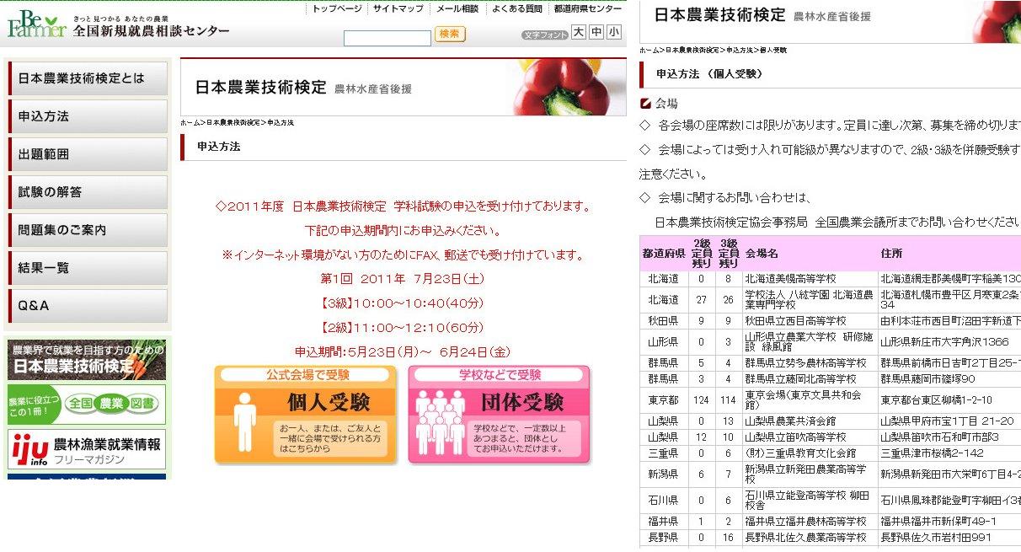Select 群馬県立藤岡北高等学校 venue row
Screen dimensions: 1021x552
[x=830, y=379]
